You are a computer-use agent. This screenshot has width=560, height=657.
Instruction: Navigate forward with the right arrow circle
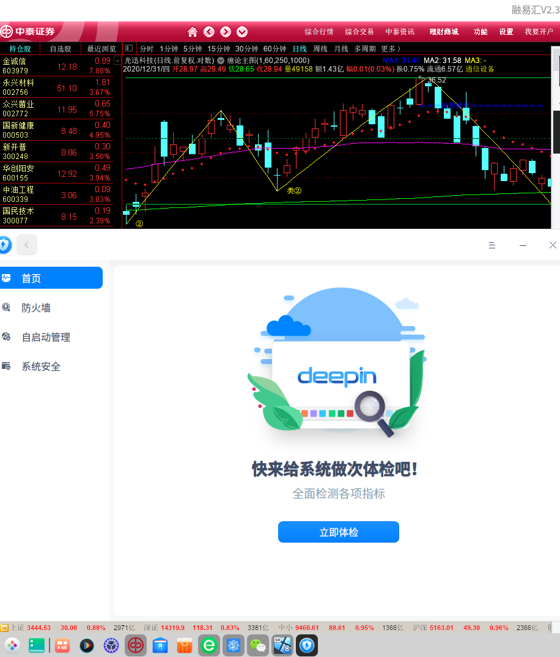point(226,32)
